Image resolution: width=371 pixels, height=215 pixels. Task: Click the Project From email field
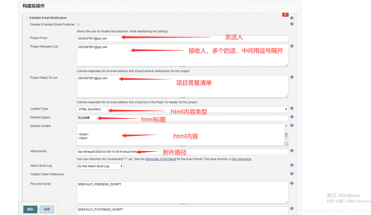click(x=182, y=38)
